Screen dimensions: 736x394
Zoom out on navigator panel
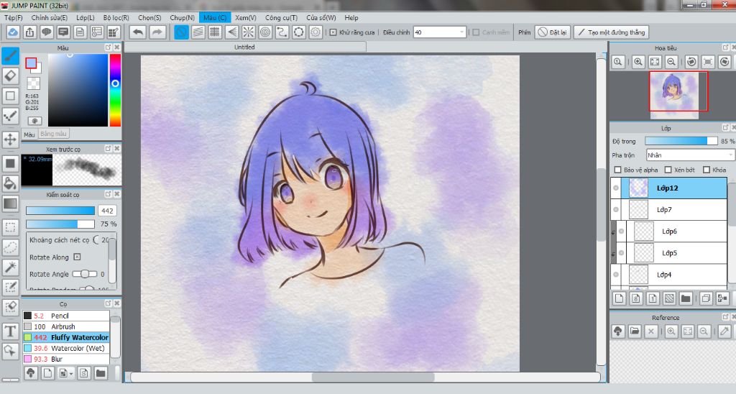(672, 62)
